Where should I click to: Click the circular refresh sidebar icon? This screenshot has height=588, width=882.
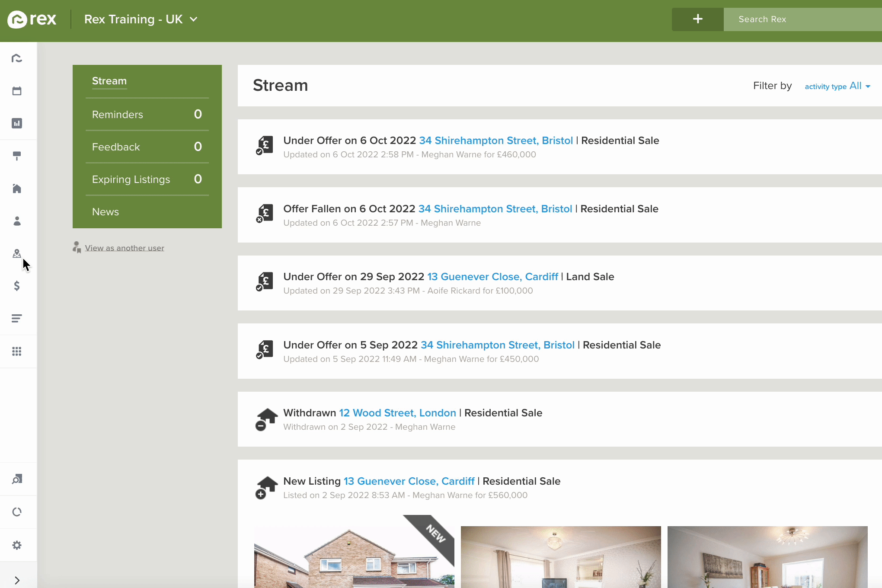17,512
